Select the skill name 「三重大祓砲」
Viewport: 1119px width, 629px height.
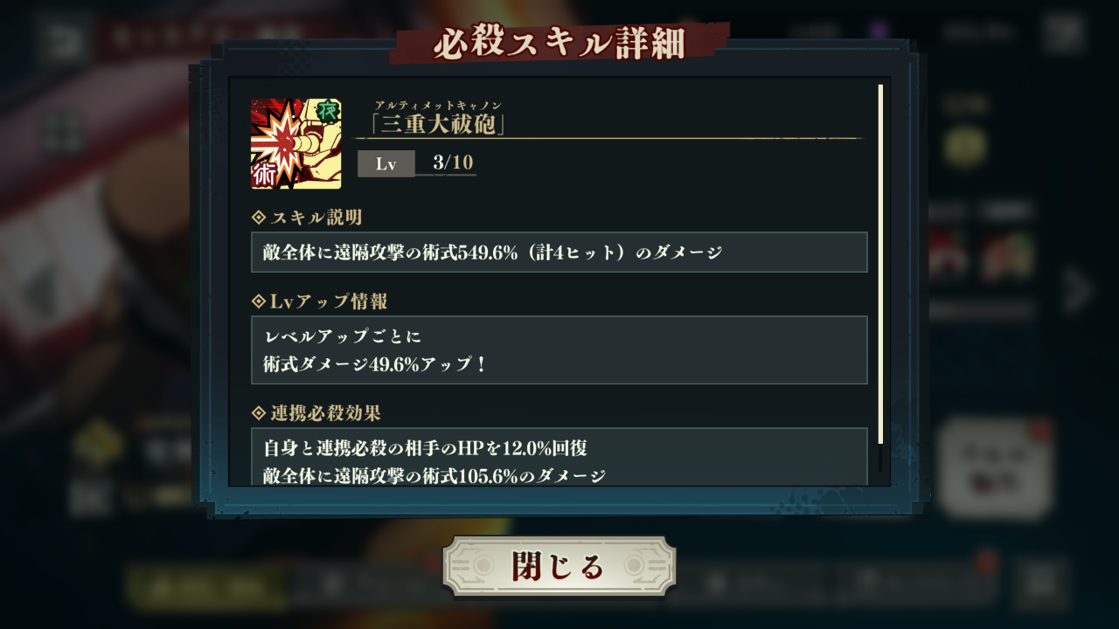(x=437, y=125)
